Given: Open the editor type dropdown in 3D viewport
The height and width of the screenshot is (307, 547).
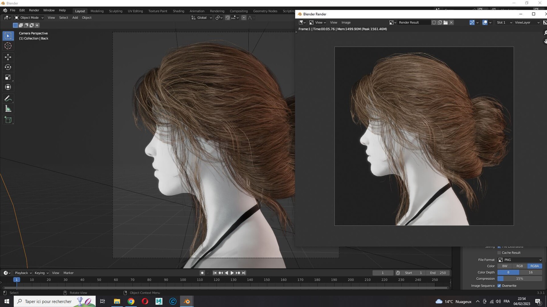Looking at the screenshot, I should point(7,18).
